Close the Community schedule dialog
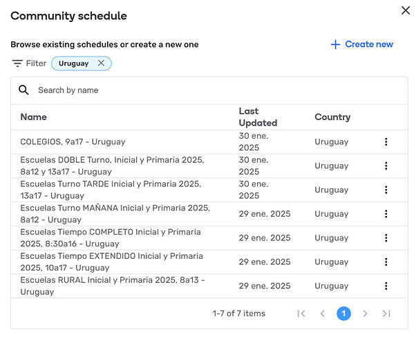 405,10
